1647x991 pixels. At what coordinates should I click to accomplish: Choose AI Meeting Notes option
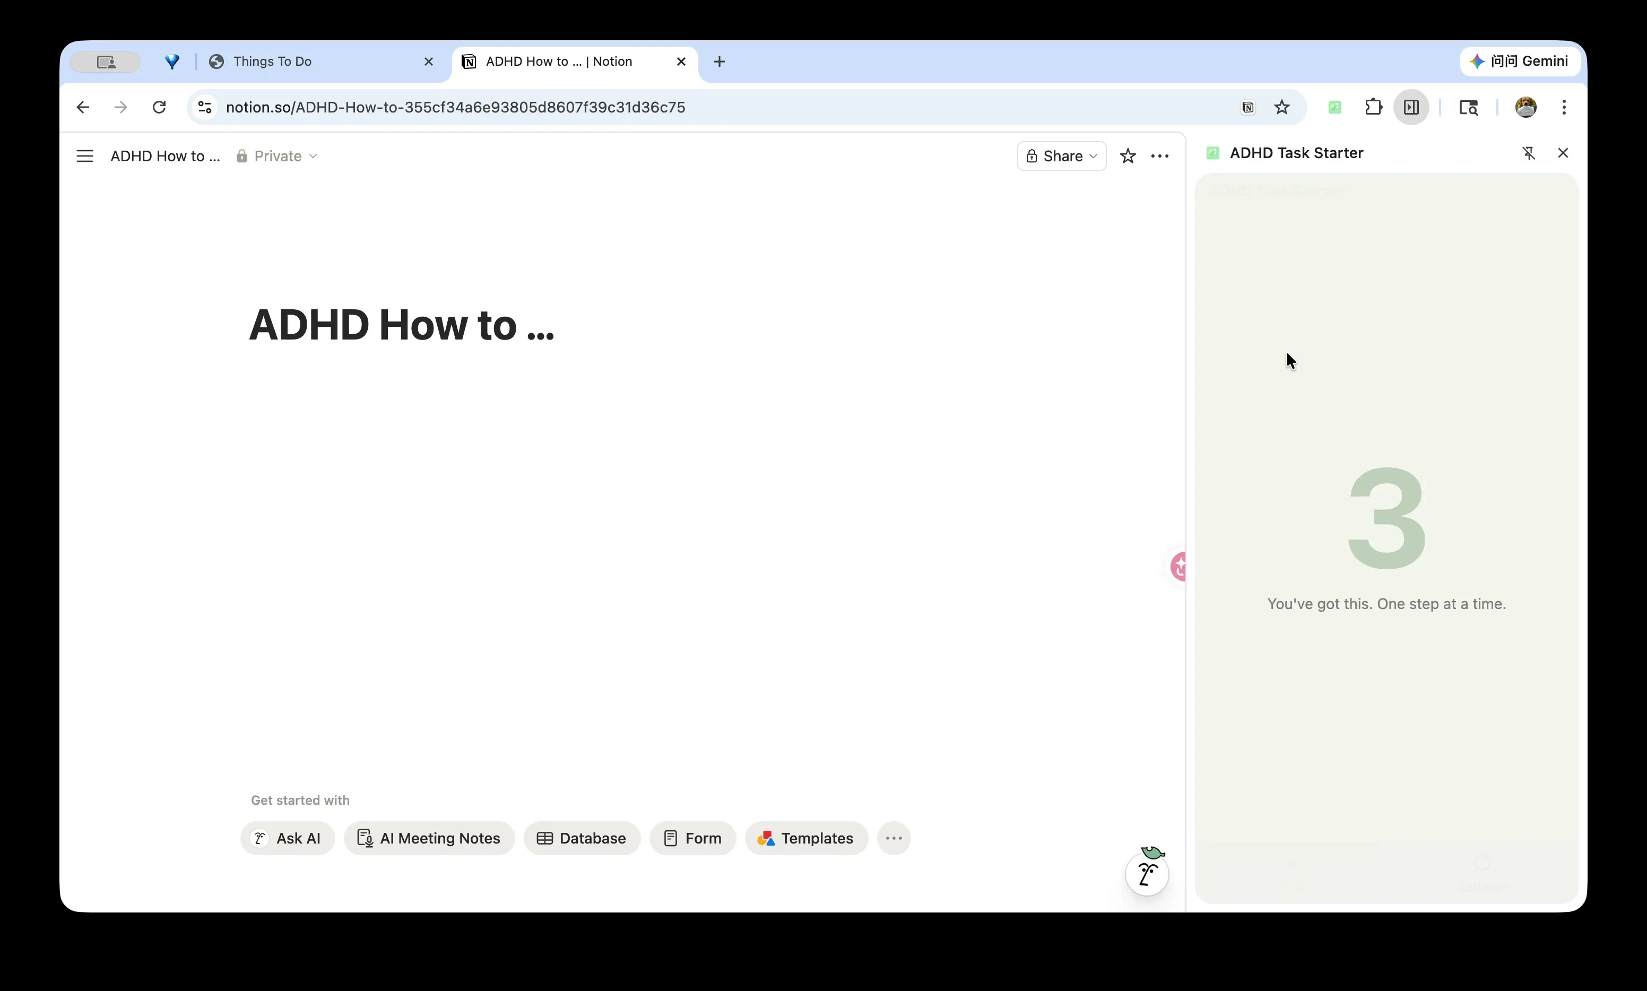click(x=429, y=838)
